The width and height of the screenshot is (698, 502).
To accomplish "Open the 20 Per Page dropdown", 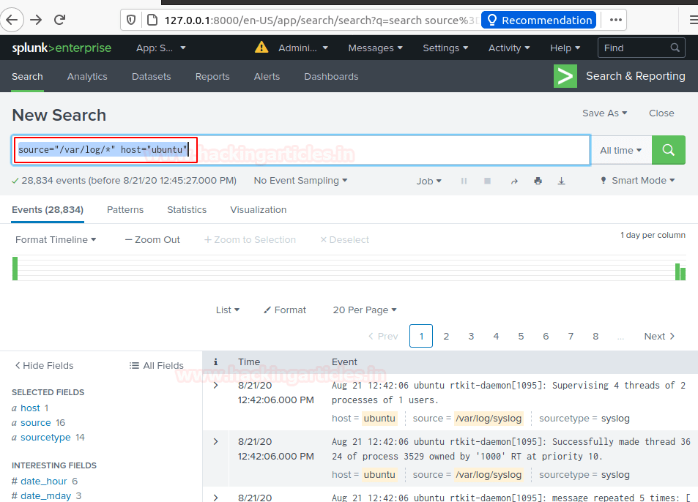I will click(364, 310).
